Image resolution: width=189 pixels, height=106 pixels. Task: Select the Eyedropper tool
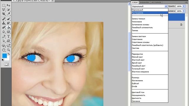pyautogui.click(x=9, y=14)
